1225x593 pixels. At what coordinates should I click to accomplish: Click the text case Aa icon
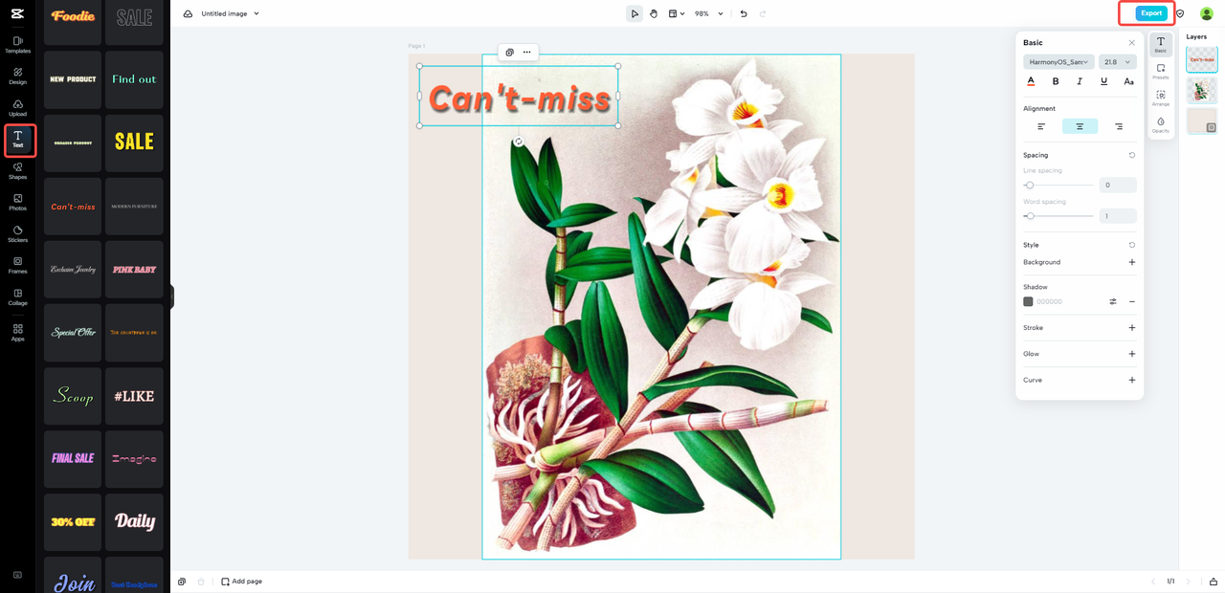pos(1128,82)
